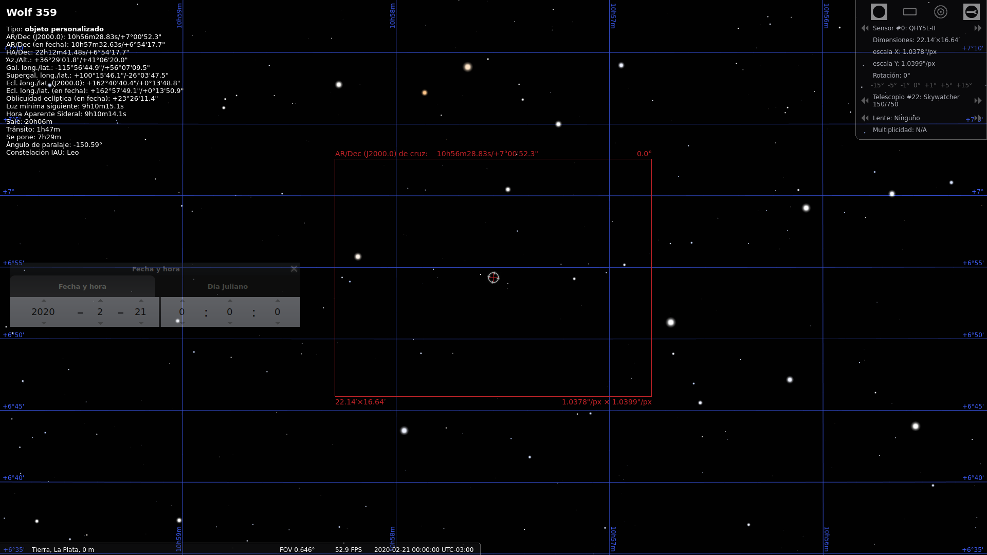Image resolution: width=987 pixels, height=555 pixels.
Task: Click the minutes field of the time
Action: click(x=230, y=312)
